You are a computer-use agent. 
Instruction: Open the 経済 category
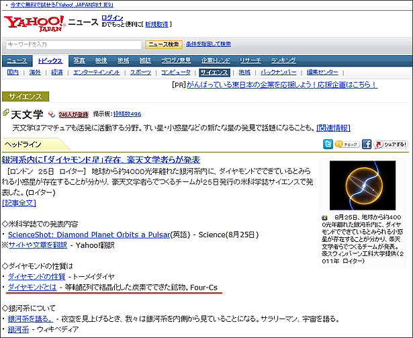coord(57,73)
